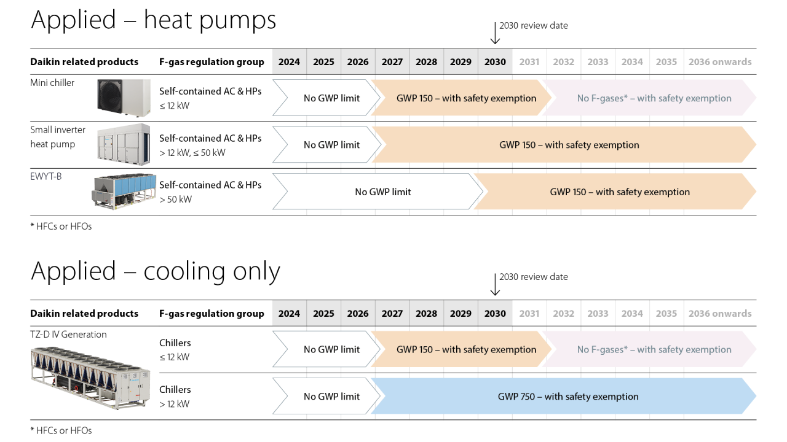
Task: Click the orange GWP 150 bar in EWYT-B row
Action: [x=619, y=192]
